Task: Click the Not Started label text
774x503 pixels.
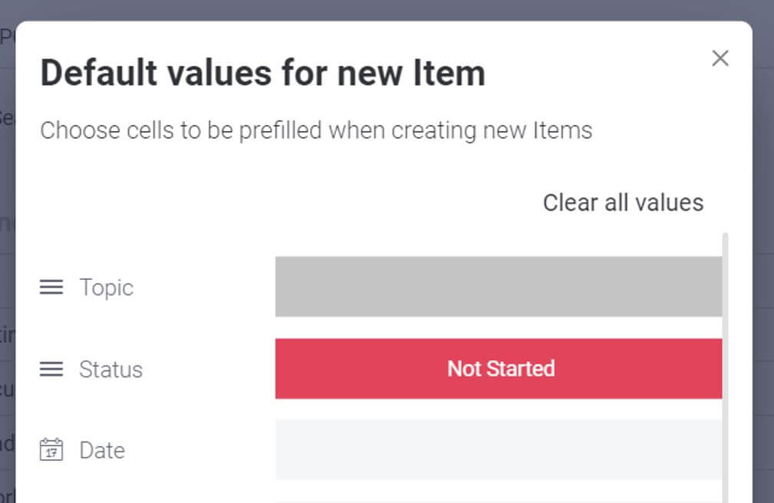Action: coord(501,369)
